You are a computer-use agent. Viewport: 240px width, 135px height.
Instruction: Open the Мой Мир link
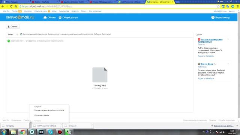(x=28, y=11)
